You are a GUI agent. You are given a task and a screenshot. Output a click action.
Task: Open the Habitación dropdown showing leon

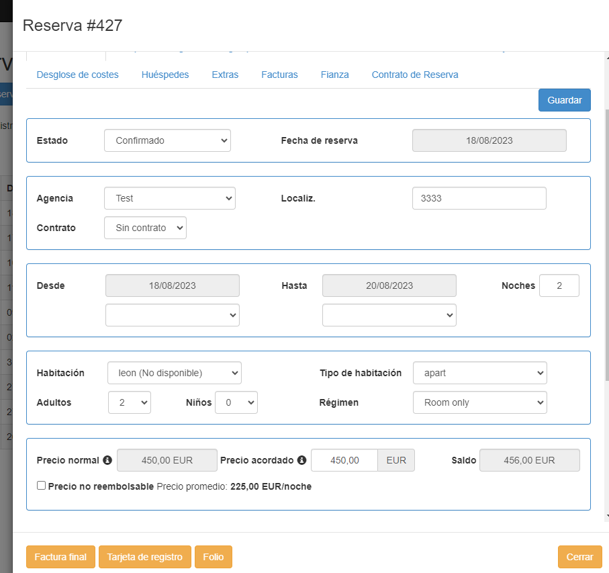[x=175, y=373]
